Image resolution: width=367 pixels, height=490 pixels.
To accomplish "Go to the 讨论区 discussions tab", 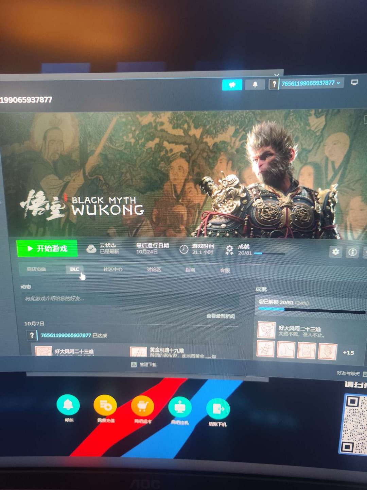I will point(154,269).
